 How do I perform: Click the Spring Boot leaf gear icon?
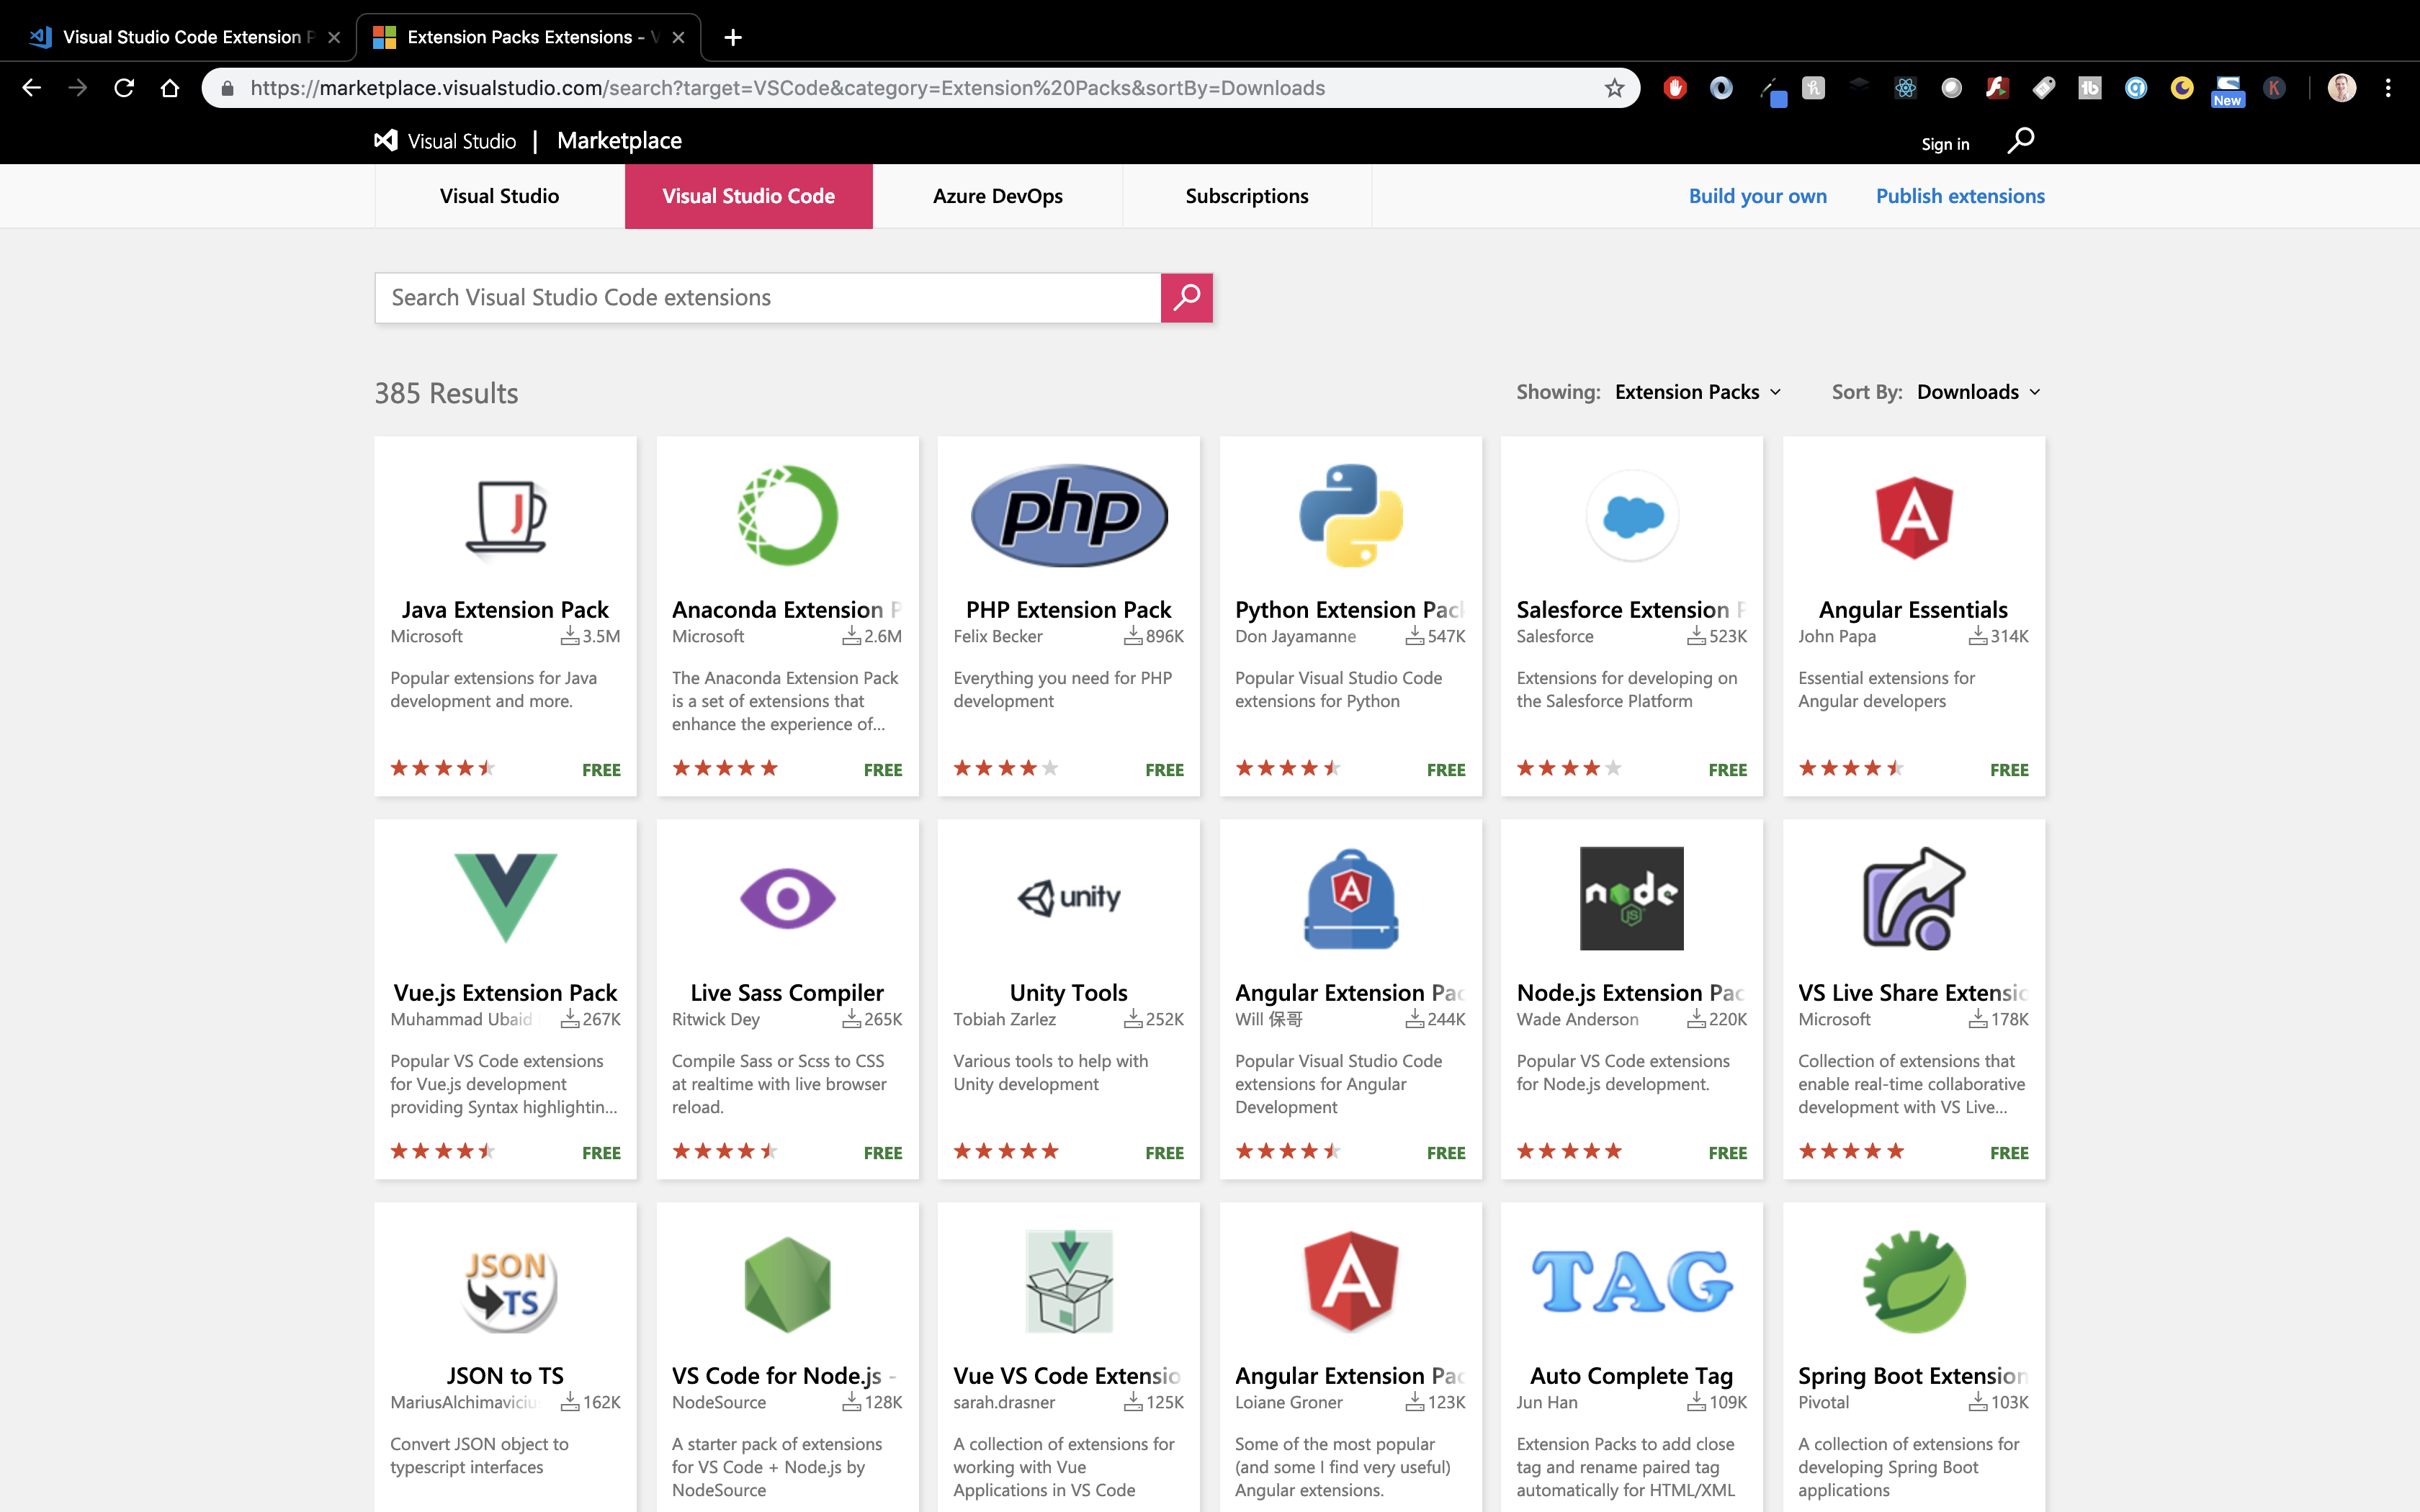click(1914, 1282)
